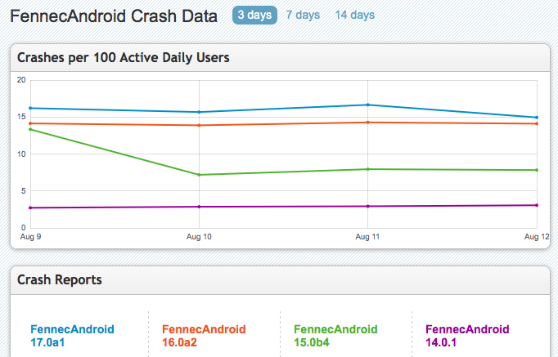Click blue line data point at Aug 11
This screenshot has height=357, width=558.
(x=367, y=105)
